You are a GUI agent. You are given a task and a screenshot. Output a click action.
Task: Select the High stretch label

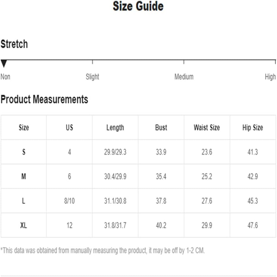tap(270, 77)
